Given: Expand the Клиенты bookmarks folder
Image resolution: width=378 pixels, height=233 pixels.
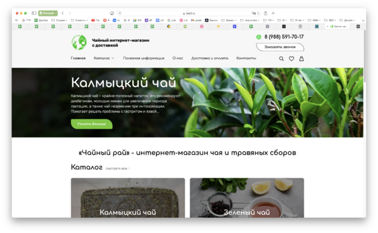Looking at the screenshot, I should tap(79, 21).
